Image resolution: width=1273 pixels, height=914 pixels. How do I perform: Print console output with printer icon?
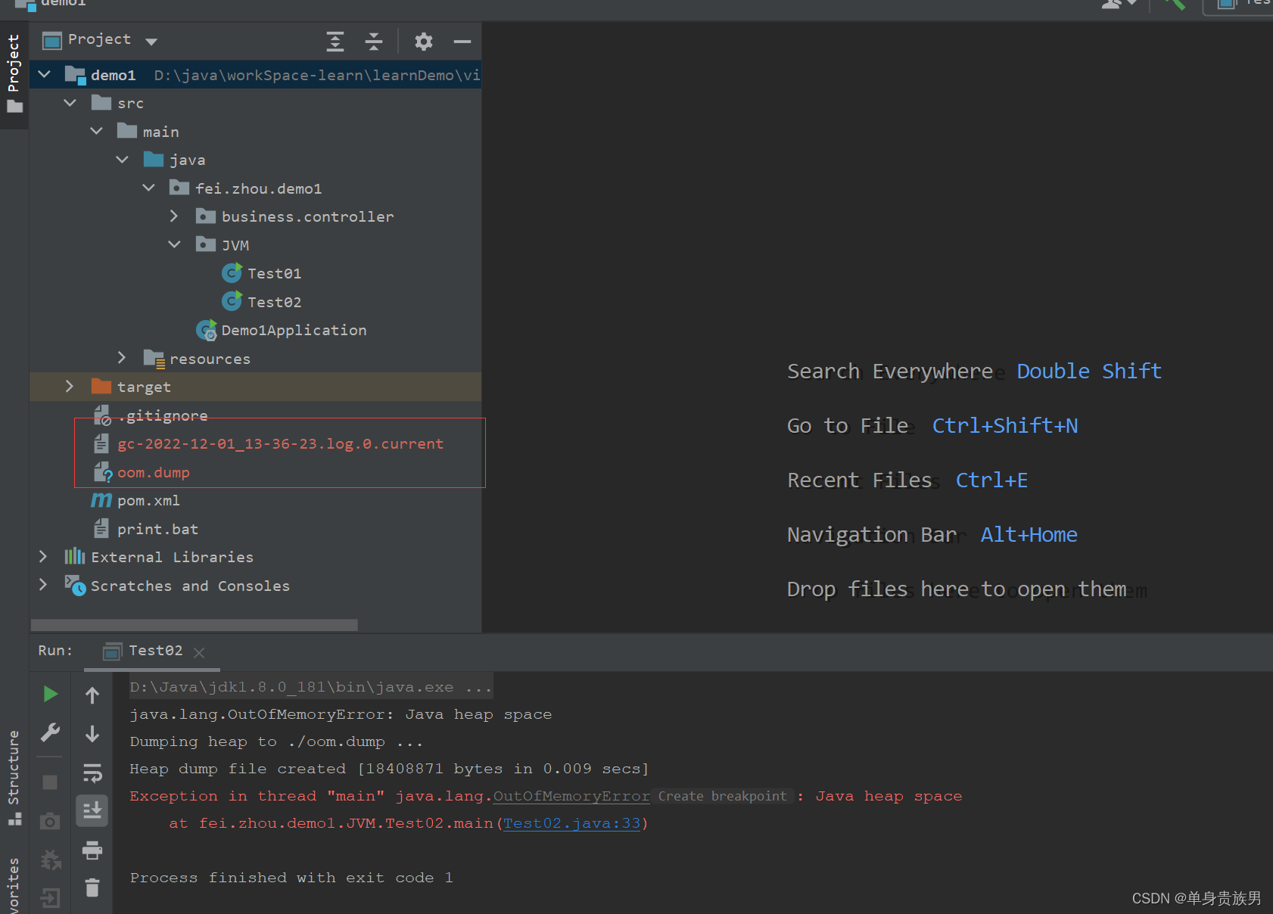[92, 850]
